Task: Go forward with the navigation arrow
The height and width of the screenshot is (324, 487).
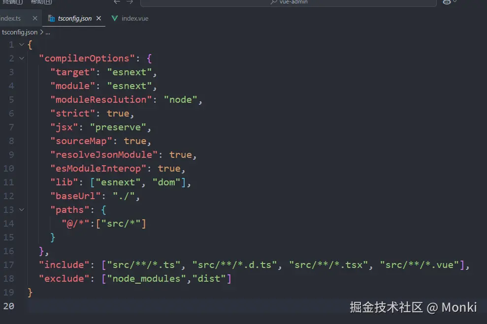Action: (x=130, y=2)
